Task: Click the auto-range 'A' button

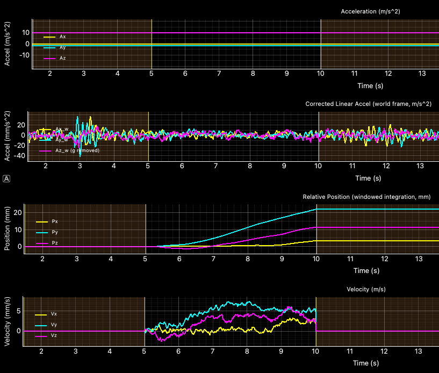Action: tap(6, 178)
